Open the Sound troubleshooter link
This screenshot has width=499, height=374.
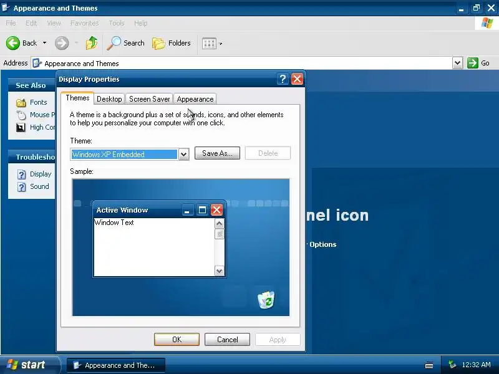(39, 186)
